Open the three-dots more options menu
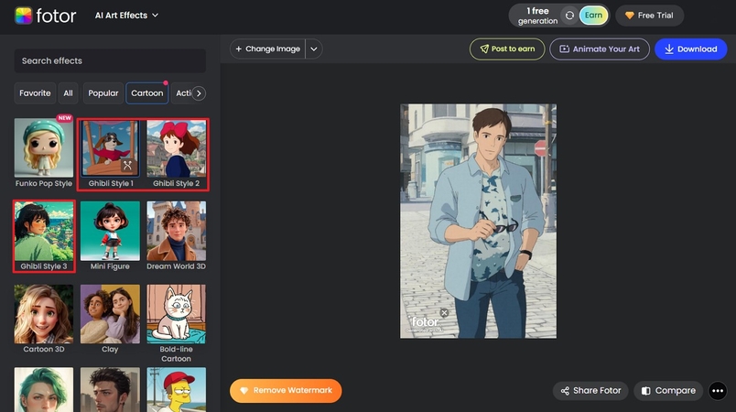Viewport: 736px width, 412px height. tap(718, 390)
